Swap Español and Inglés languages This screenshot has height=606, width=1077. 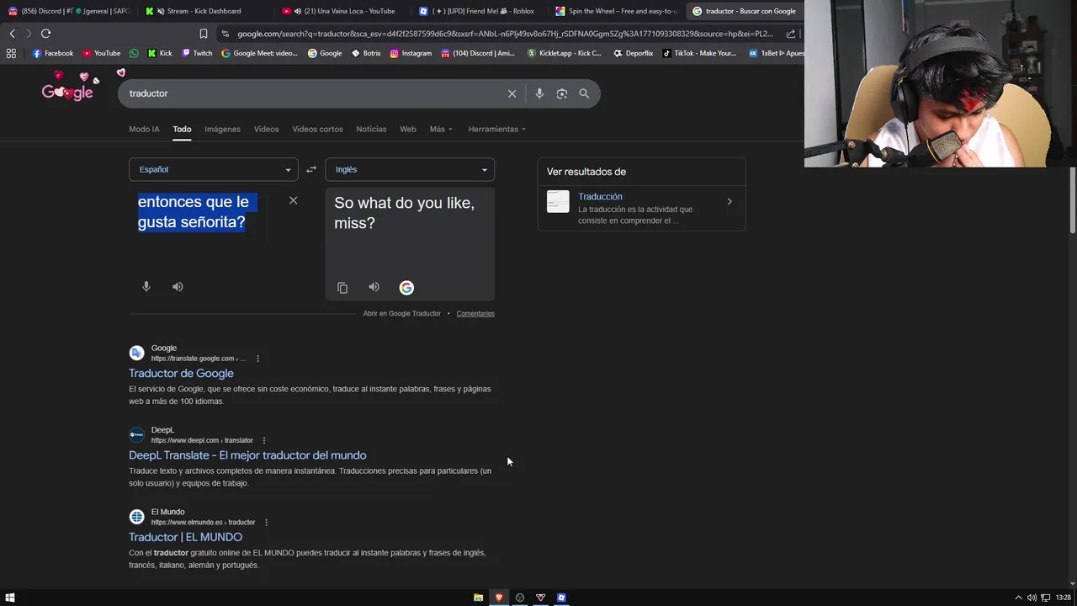(x=311, y=169)
